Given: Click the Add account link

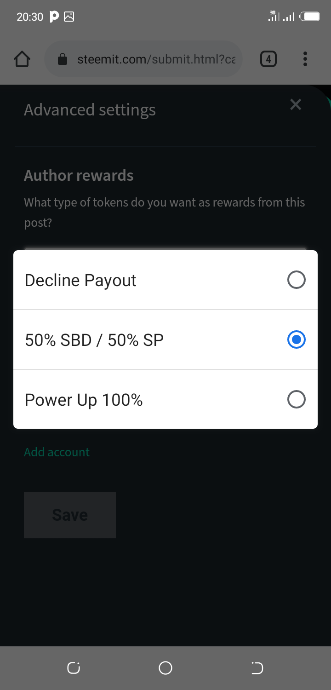Looking at the screenshot, I should click(x=57, y=452).
